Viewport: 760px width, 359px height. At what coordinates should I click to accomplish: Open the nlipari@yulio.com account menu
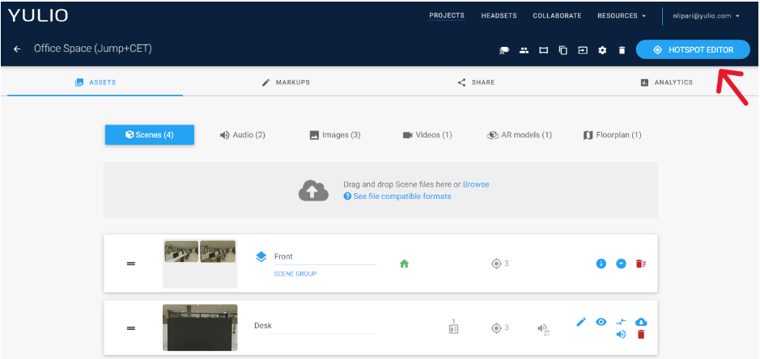coord(706,15)
